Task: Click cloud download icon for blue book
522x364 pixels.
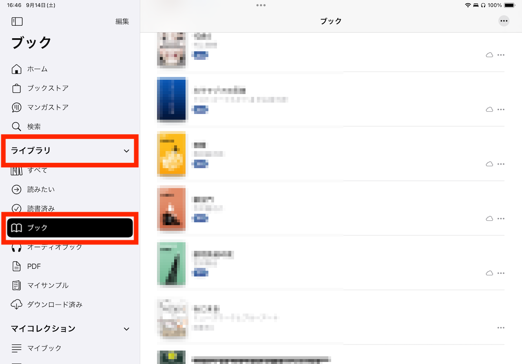Action: [x=489, y=110]
